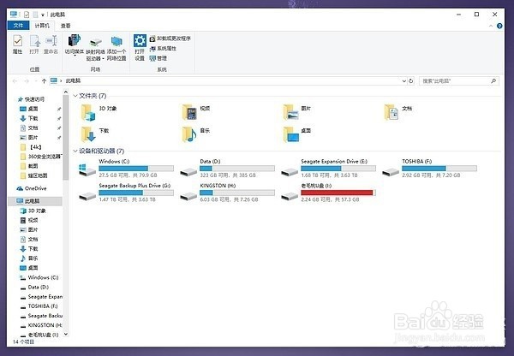Select the large 3D 对象 folder icon
Viewport: 514px width, 356px height.
click(88, 113)
